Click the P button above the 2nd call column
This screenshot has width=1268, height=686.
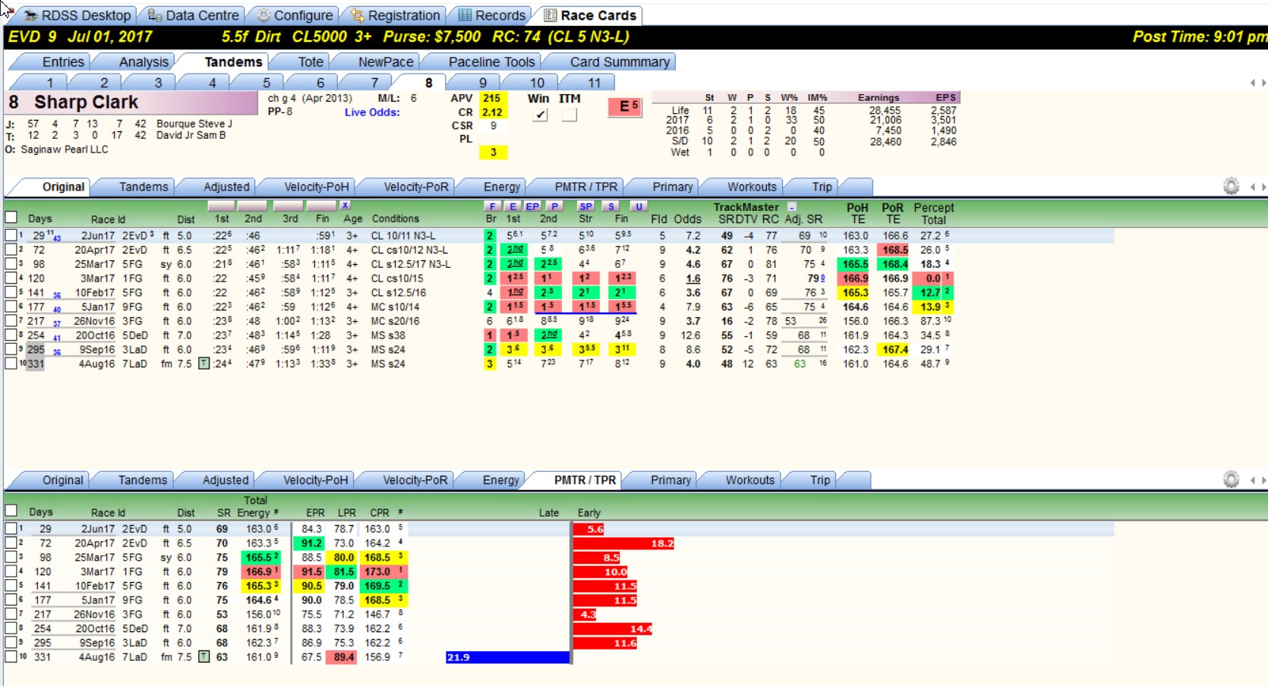[x=554, y=206]
